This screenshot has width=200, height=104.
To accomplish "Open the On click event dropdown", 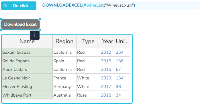I will [x=23, y=6].
